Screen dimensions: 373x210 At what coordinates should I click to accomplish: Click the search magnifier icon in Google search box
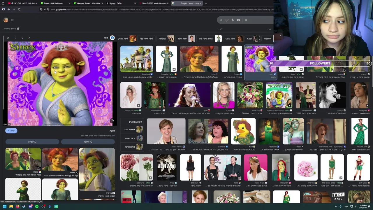click(221, 20)
